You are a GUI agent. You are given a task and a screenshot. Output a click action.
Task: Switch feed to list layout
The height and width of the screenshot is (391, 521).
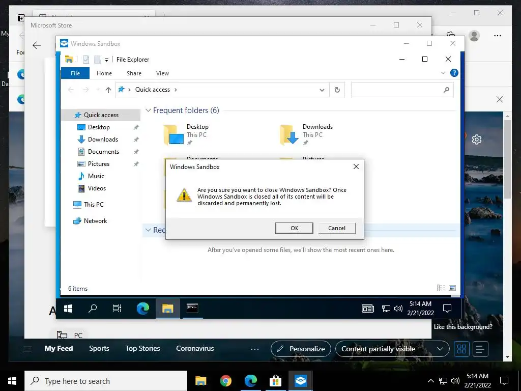tap(480, 349)
